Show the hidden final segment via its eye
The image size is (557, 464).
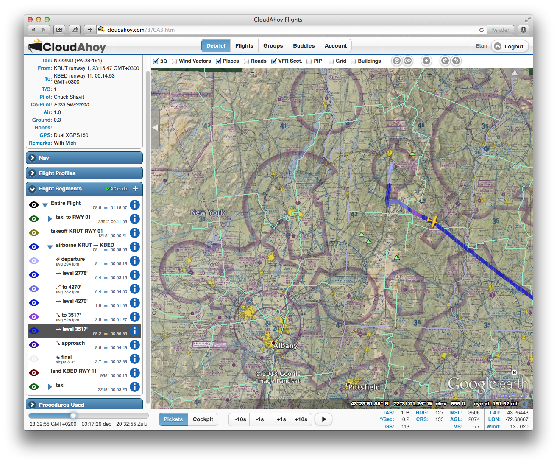tap(34, 359)
